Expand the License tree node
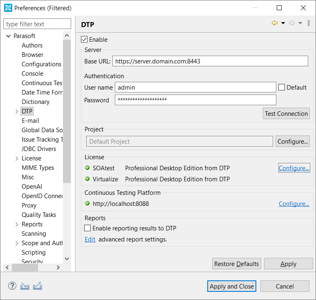Screen dimensions: 316x300 coord(17,158)
